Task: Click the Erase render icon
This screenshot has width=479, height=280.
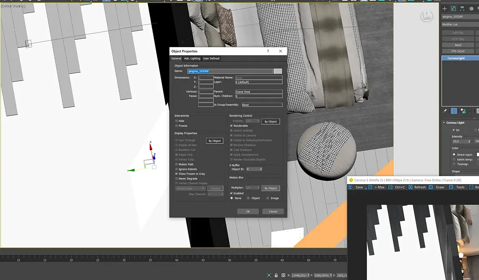Action: coord(431,187)
